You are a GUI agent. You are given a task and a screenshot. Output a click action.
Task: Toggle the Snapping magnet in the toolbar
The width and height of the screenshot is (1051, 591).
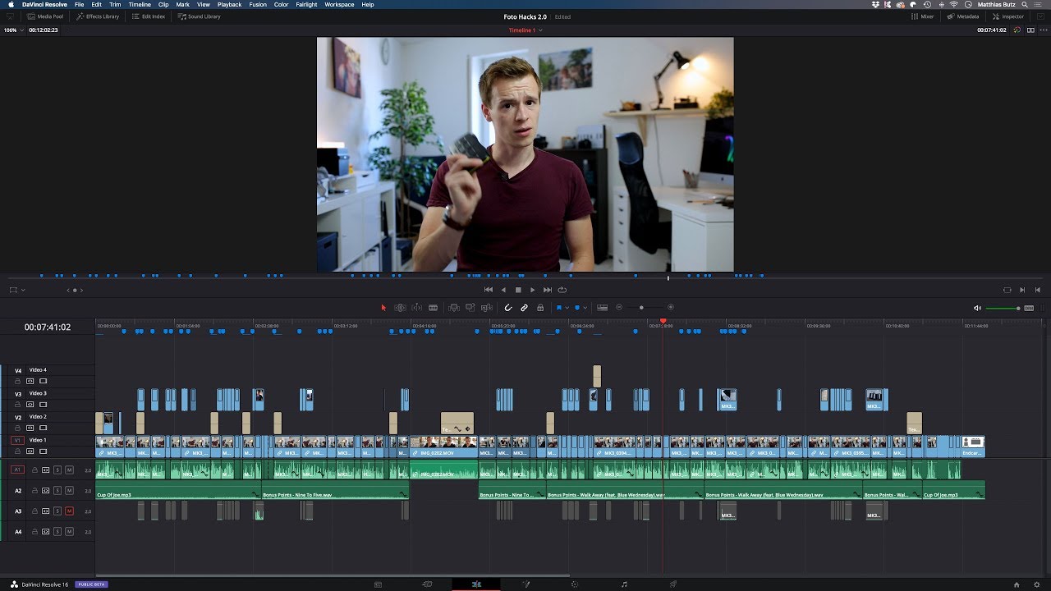(x=507, y=307)
